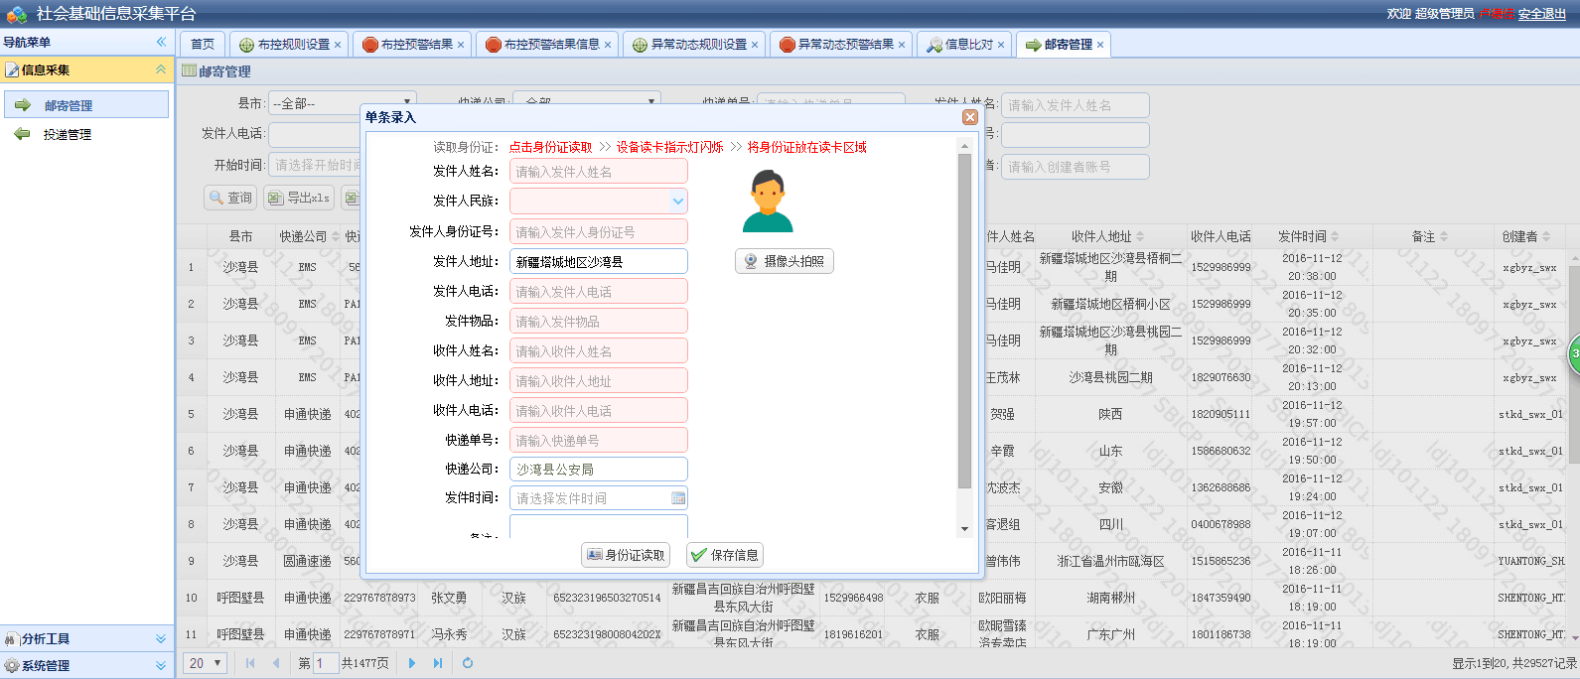Open the page size dropdown showing 20
Viewport: 1580px width, 679px height.
pyautogui.click(x=207, y=663)
